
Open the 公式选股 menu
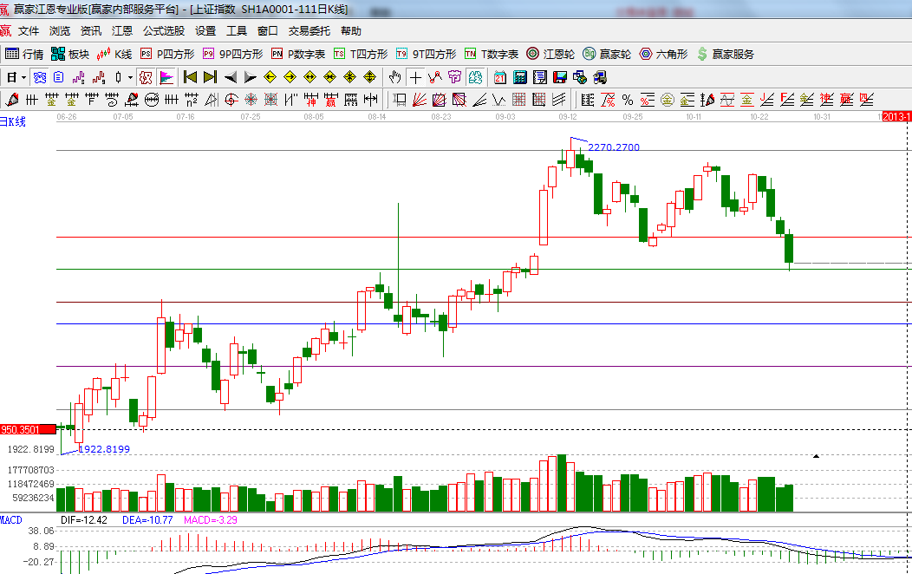pos(164,31)
